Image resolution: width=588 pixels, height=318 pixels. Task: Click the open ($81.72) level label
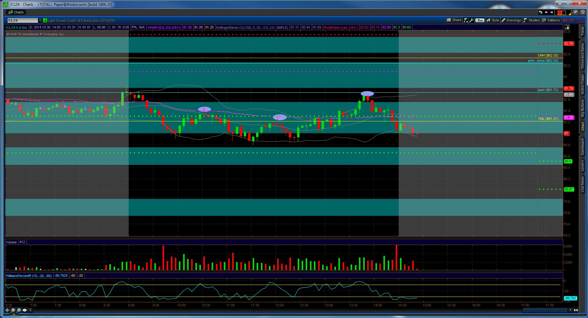pyautogui.click(x=548, y=90)
